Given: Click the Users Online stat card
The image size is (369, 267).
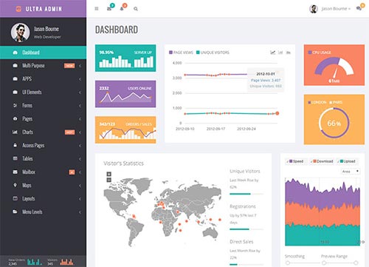Looking at the screenshot, I should click(125, 94).
